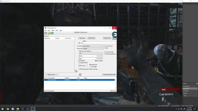Open the Value Type dropdown
The height and width of the screenshot is (111, 198).
tap(93, 49)
